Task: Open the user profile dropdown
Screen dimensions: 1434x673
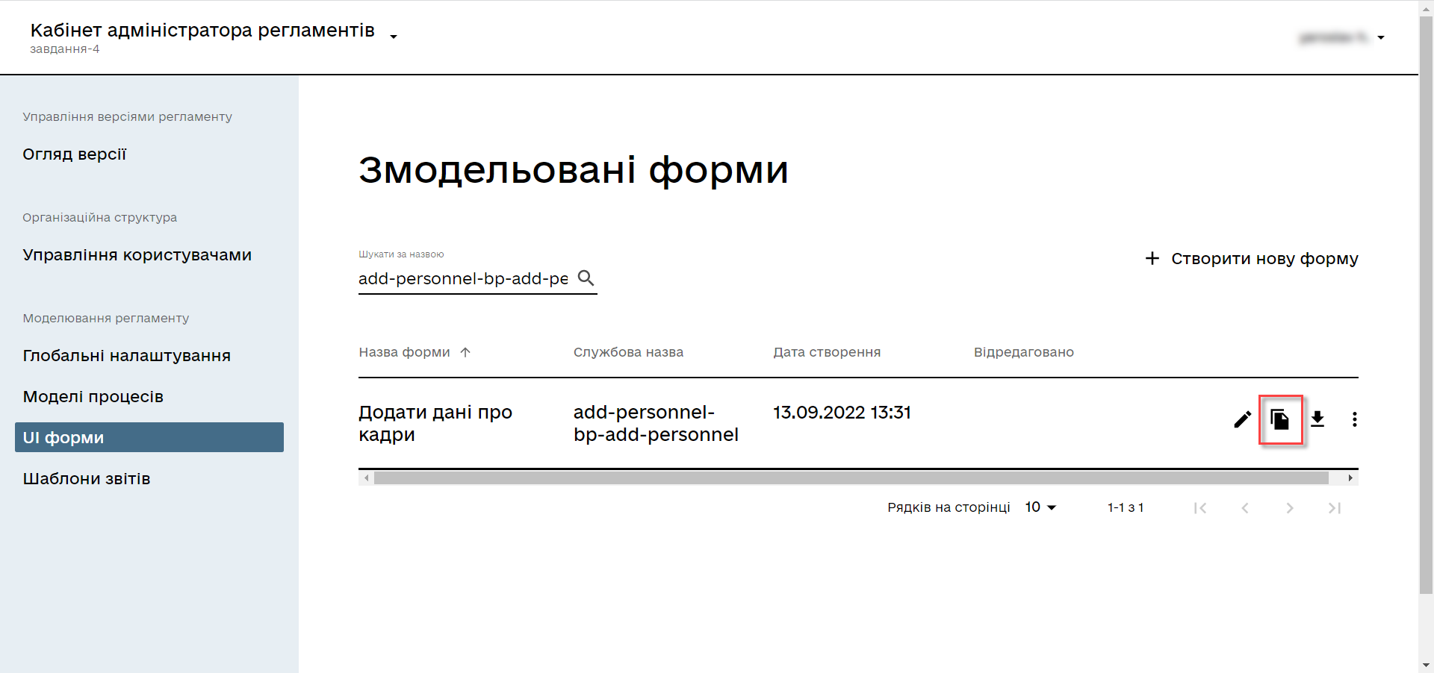Action: coord(1381,37)
